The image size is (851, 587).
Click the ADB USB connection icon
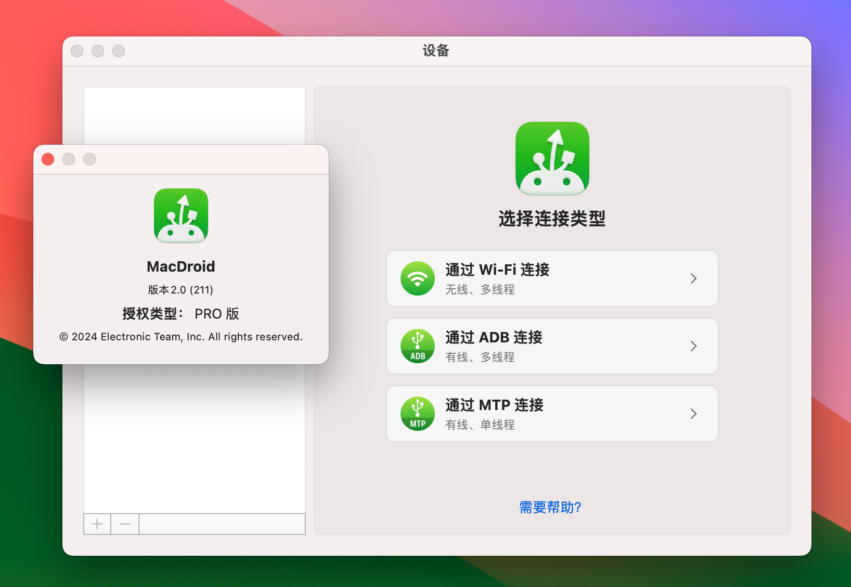pyautogui.click(x=417, y=346)
